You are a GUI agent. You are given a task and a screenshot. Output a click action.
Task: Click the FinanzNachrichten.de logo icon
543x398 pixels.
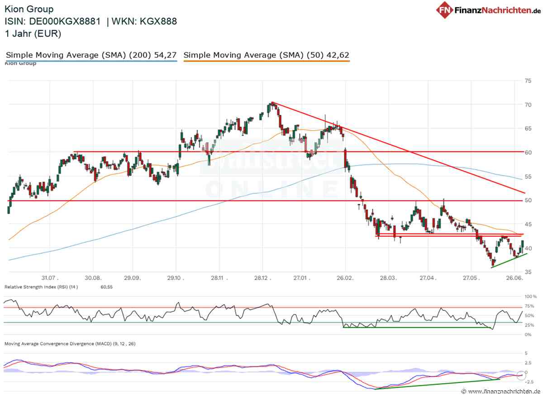pos(445,9)
